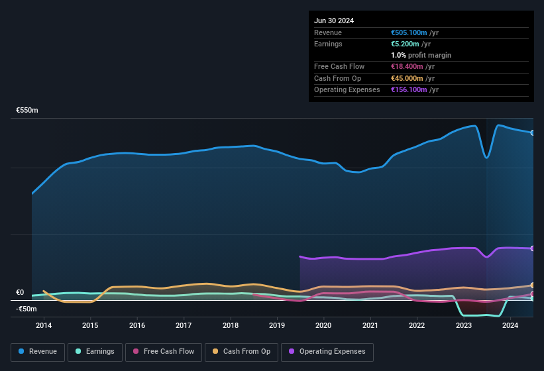Click the Free Cash Flow tooltip label
This screenshot has height=371, width=544.
[x=339, y=66]
